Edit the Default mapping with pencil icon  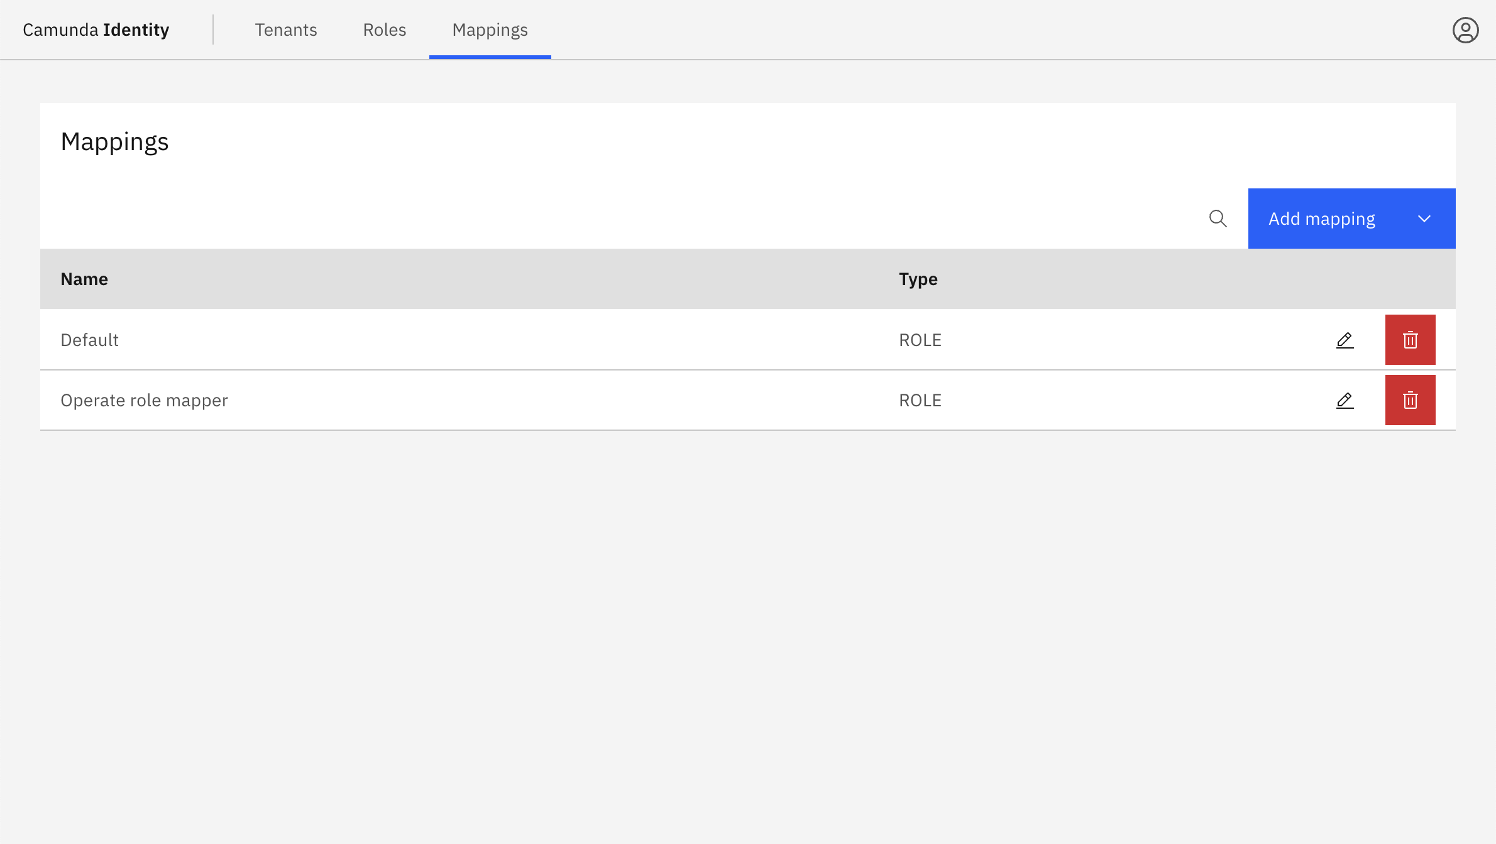[x=1345, y=340]
